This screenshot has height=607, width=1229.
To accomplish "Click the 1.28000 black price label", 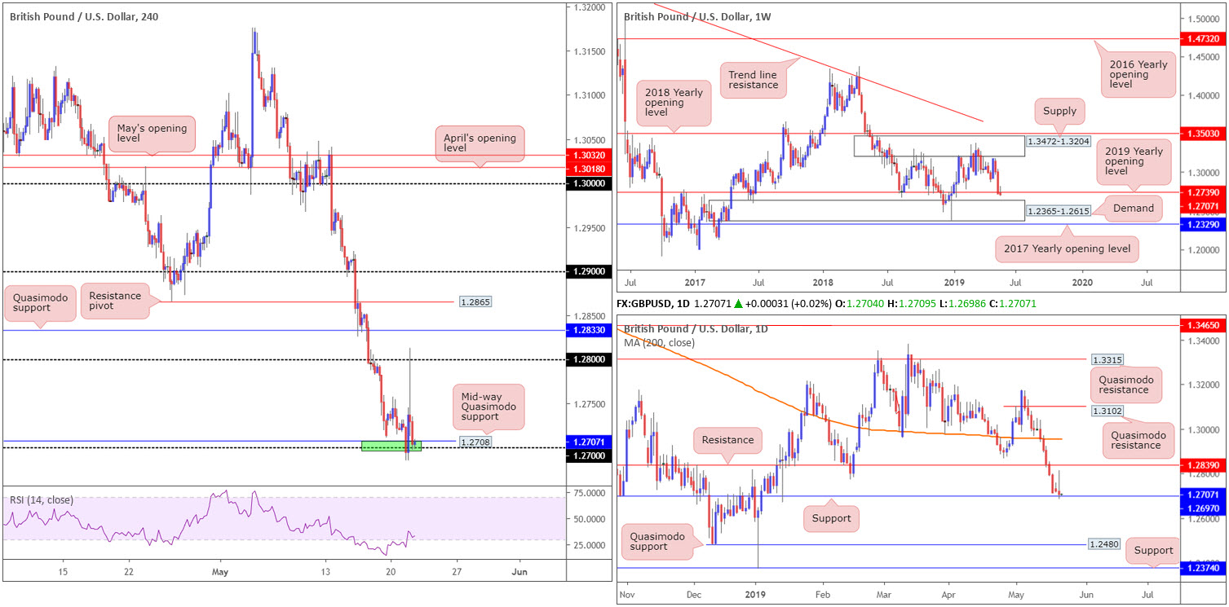I will [587, 359].
